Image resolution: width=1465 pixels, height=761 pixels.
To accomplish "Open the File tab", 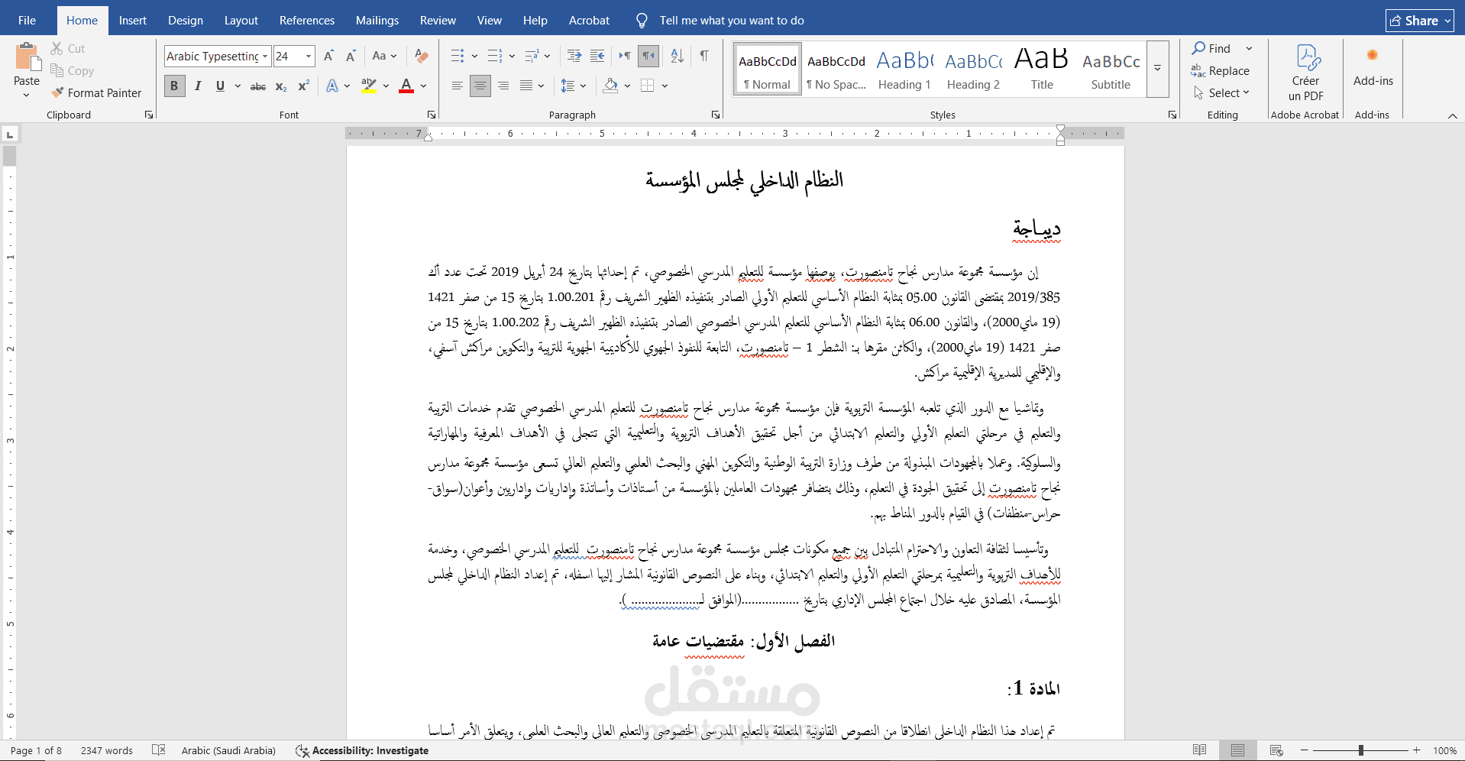I will coord(27,21).
